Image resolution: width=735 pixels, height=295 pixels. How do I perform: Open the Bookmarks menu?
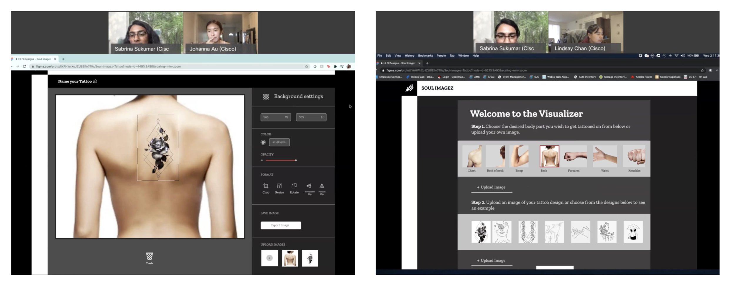[425, 56]
